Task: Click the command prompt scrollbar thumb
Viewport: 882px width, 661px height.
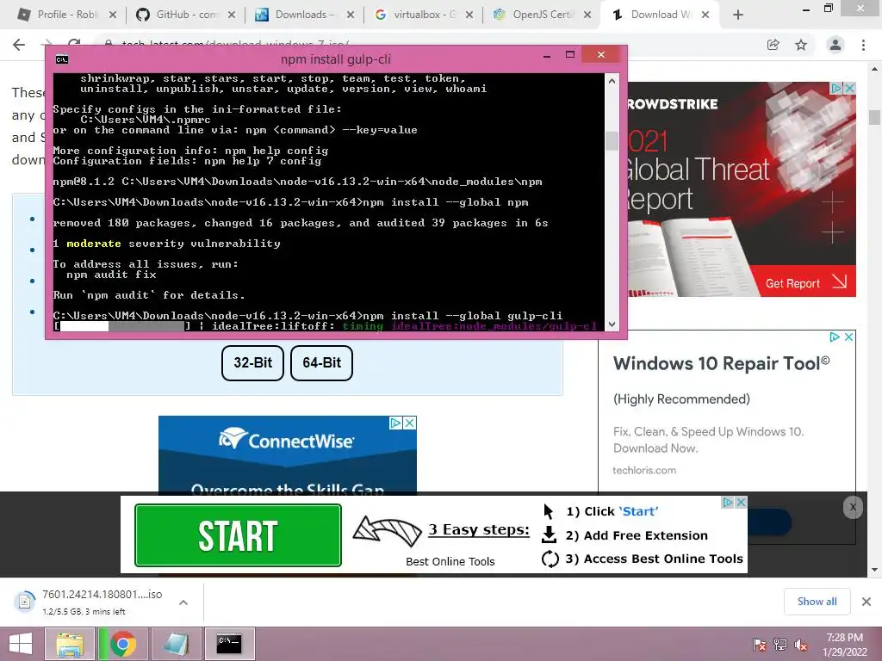Action: tap(612, 140)
